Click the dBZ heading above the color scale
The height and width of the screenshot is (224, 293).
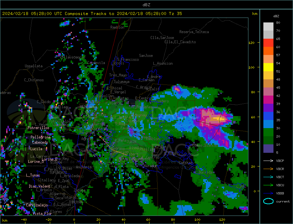(x=276, y=16)
